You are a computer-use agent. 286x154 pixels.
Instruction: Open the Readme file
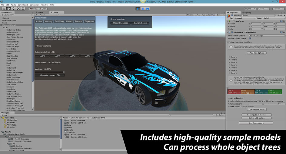tap(69, 132)
